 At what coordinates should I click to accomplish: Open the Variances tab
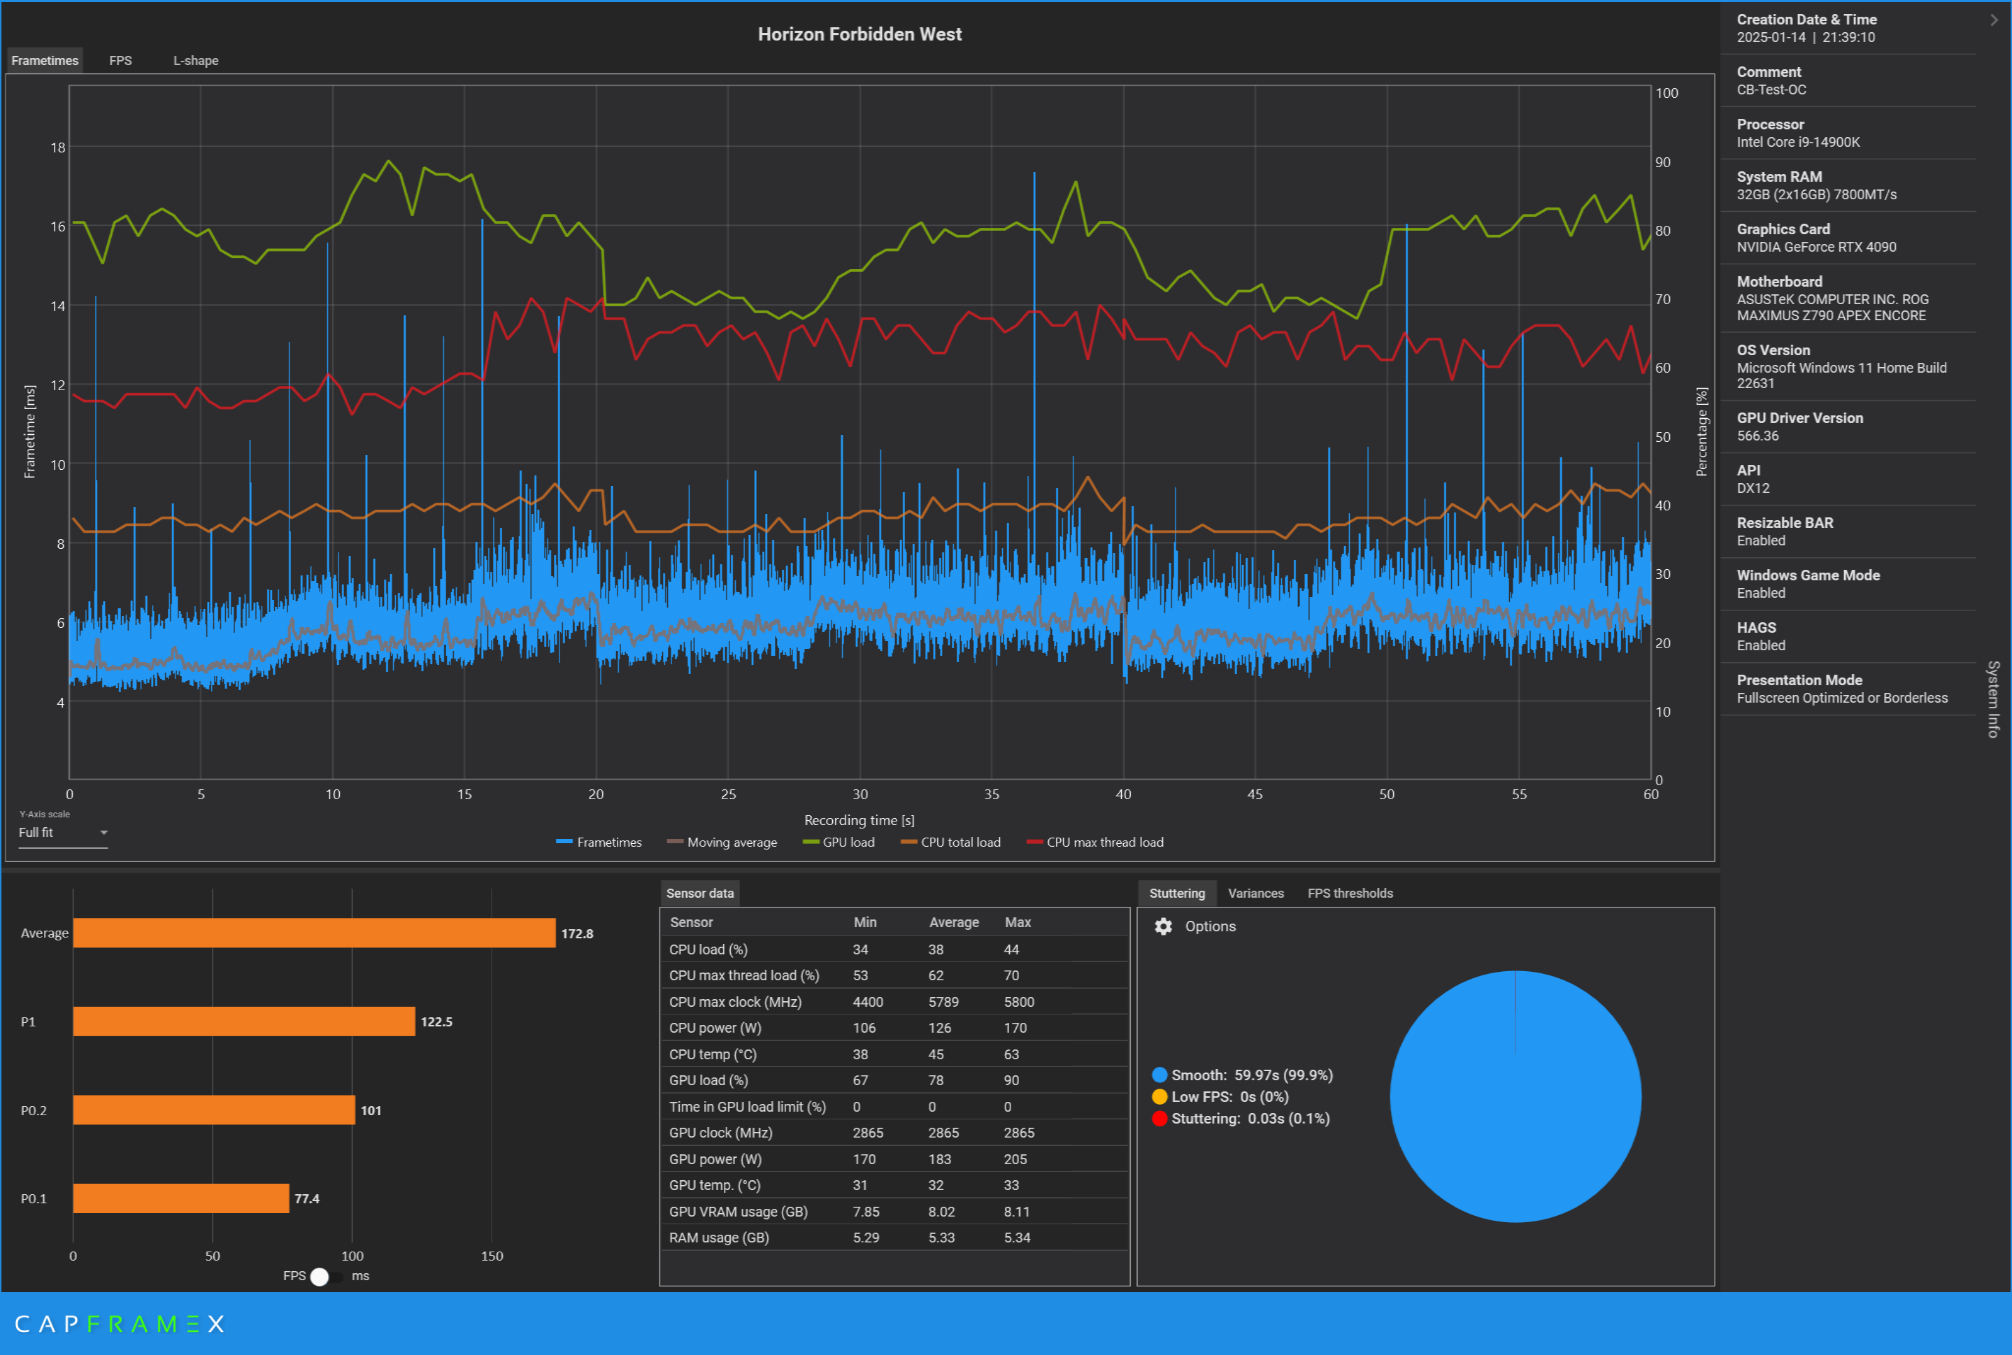tap(1255, 894)
